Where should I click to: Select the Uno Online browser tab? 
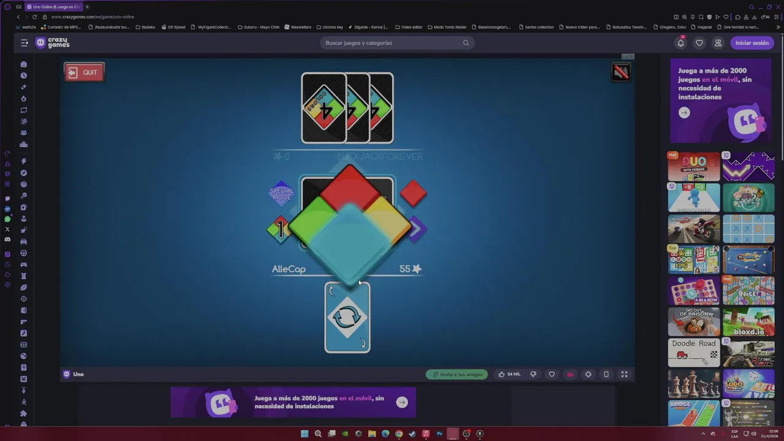tap(53, 7)
